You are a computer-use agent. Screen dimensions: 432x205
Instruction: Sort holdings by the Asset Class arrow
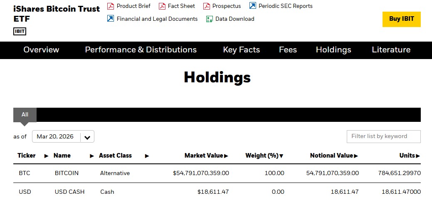147,156
